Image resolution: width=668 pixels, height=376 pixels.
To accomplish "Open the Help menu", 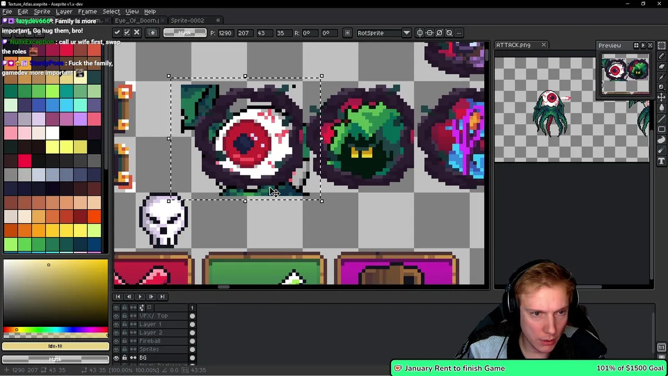I will [x=150, y=11].
